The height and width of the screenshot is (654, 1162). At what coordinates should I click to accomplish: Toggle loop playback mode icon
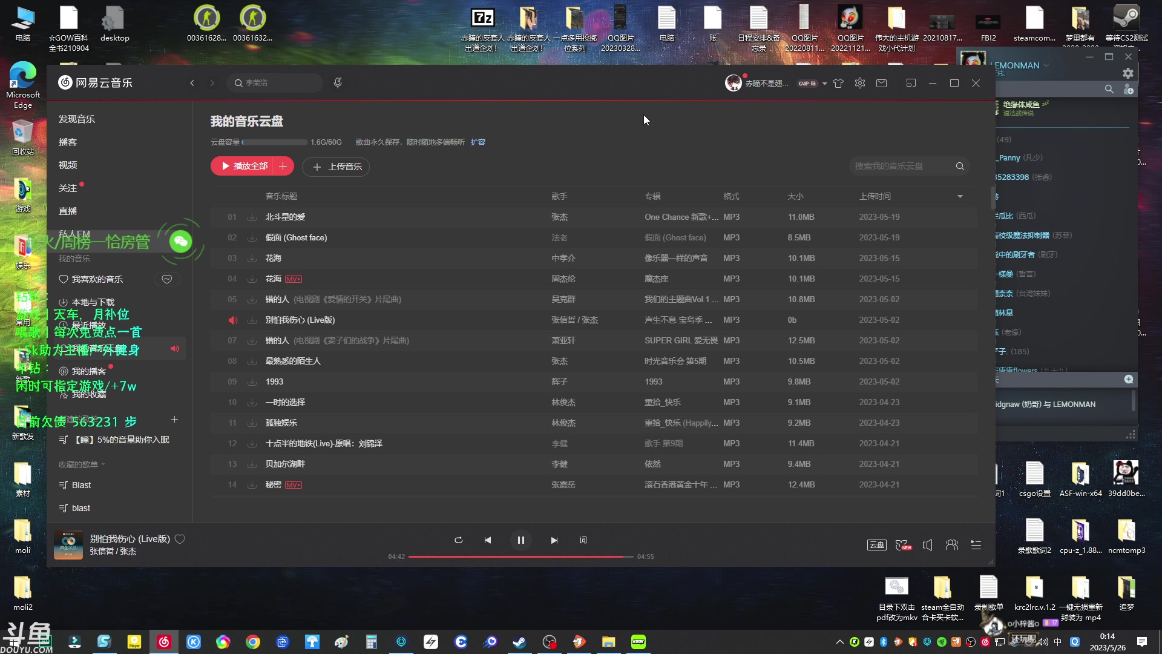click(459, 540)
